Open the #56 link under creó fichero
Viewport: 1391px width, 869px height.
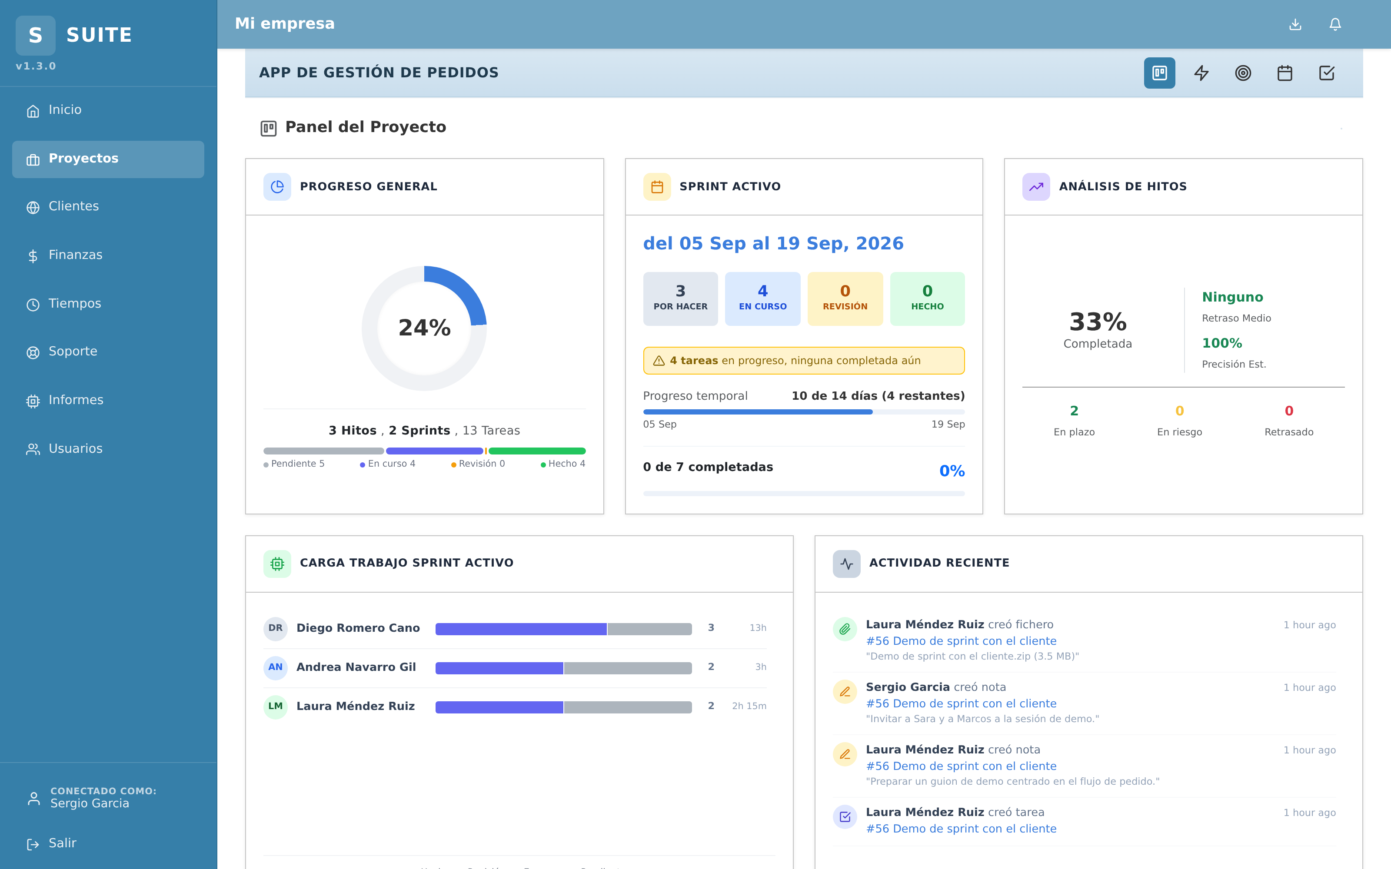point(961,641)
